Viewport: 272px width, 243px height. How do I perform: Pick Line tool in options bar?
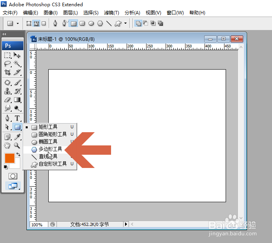[109, 23]
